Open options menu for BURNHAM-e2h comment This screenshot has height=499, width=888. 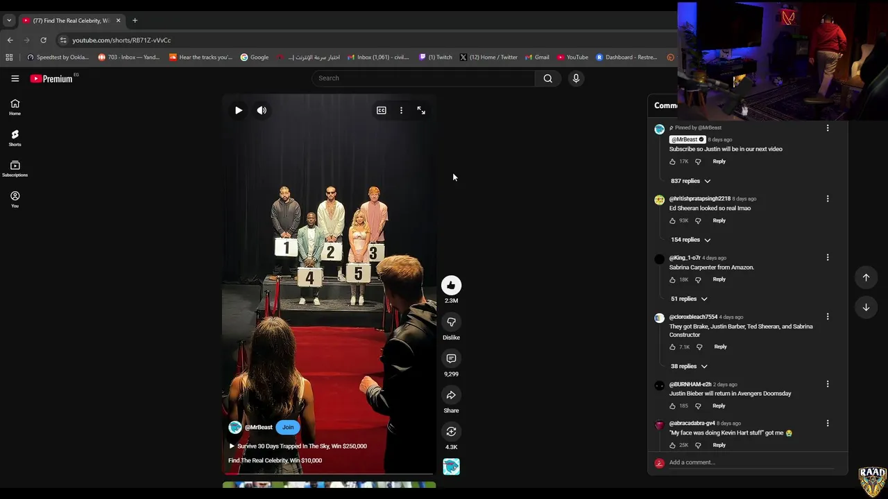827,384
